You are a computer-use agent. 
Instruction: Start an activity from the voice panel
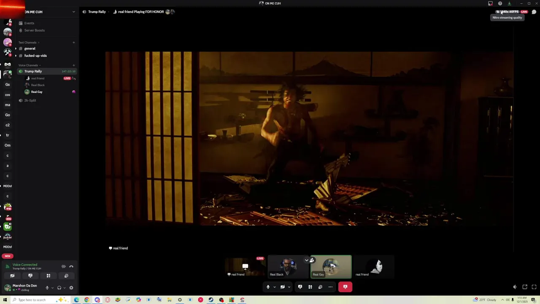(49, 276)
